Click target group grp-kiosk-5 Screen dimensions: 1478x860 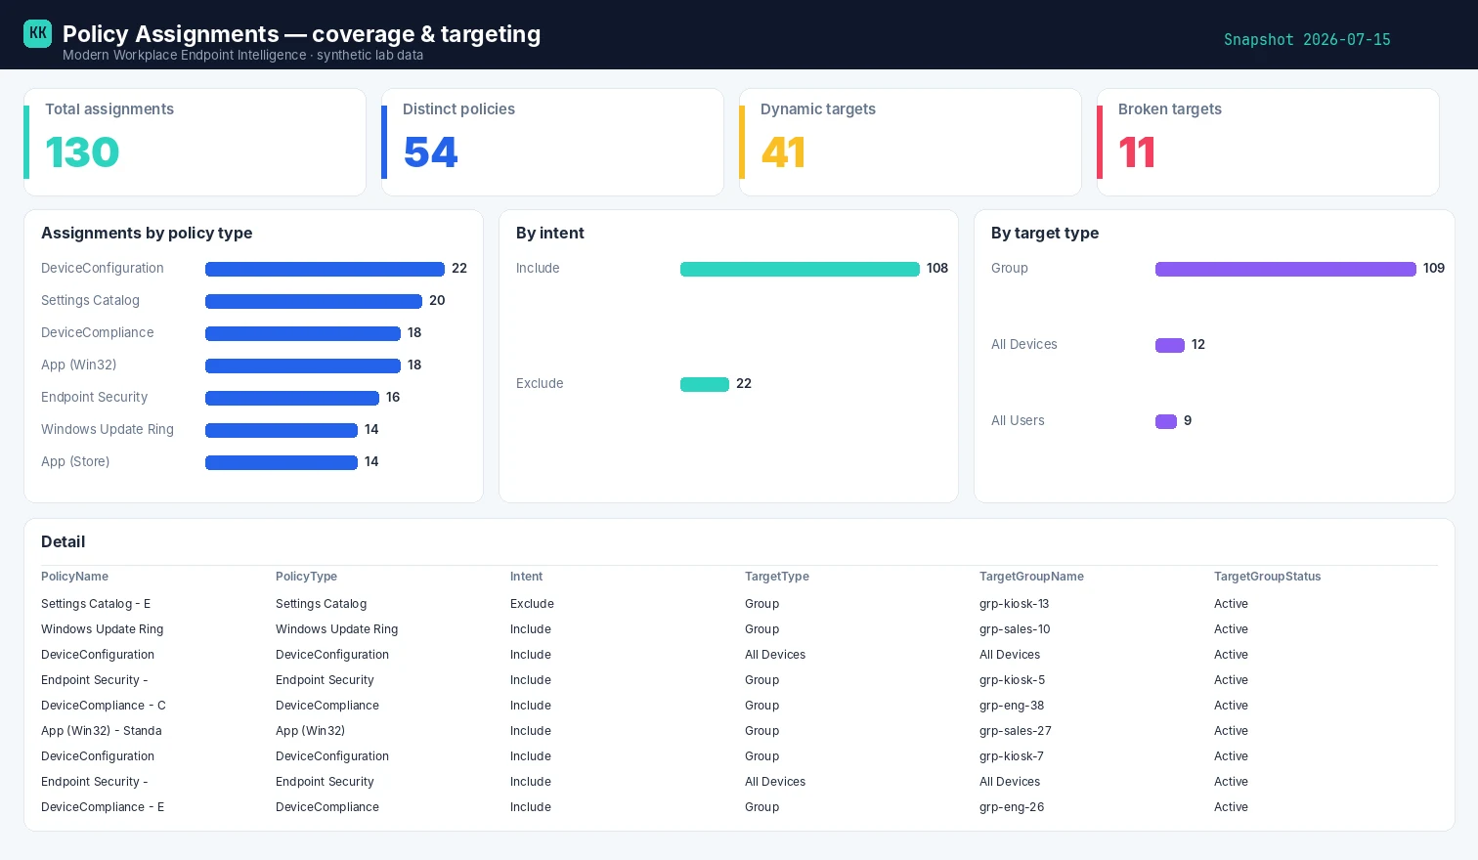(1012, 680)
